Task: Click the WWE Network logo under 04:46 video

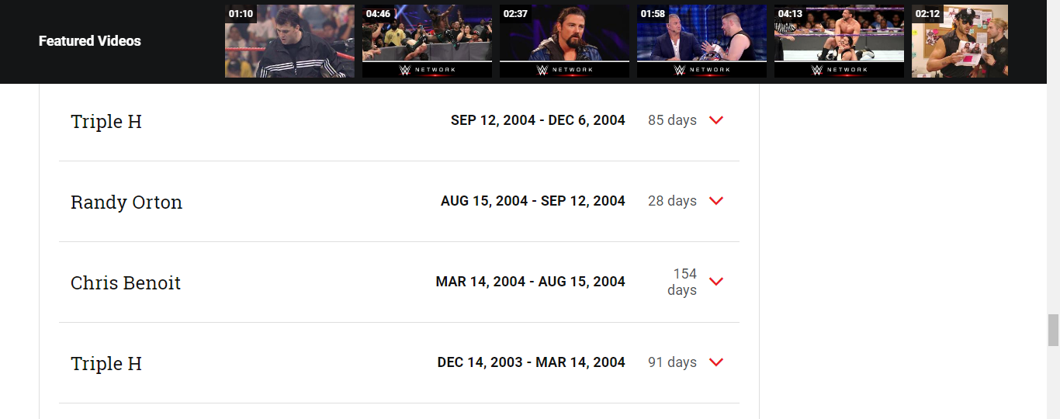Action: (427, 70)
